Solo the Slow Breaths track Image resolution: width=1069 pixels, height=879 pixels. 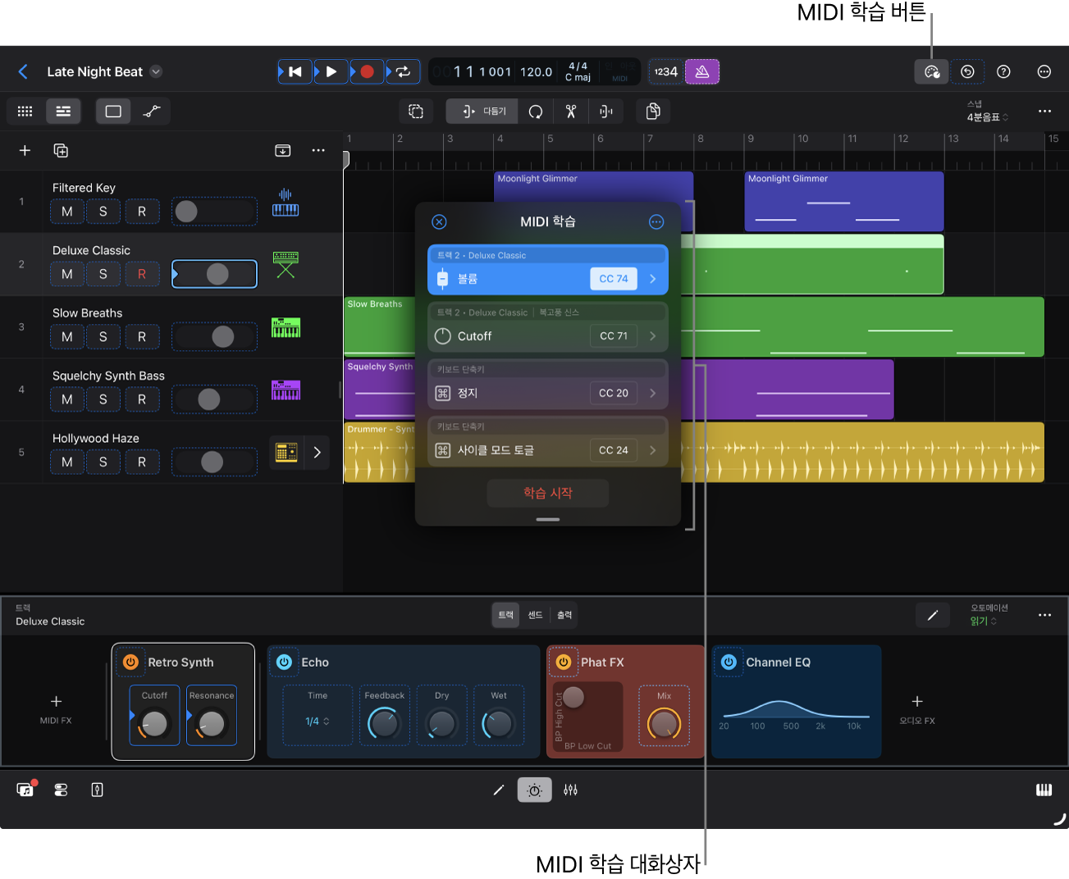pyautogui.click(x=103, y=337)
